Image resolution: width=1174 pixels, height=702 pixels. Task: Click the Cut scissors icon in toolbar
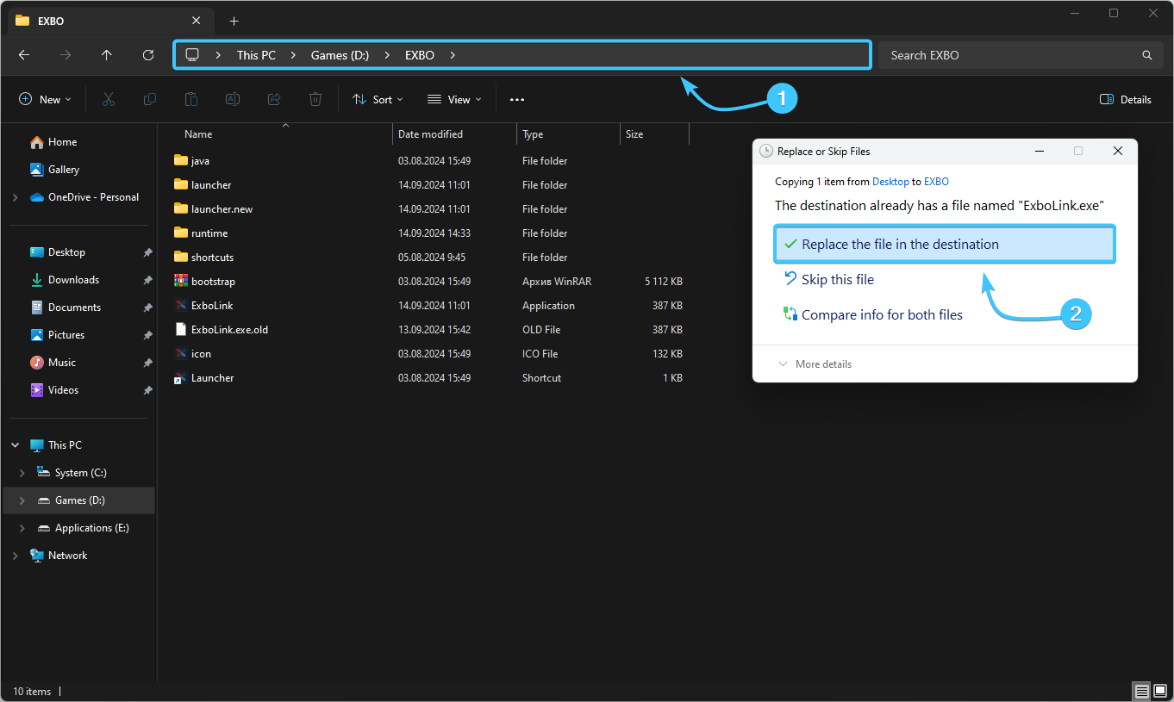coord(108,100)
